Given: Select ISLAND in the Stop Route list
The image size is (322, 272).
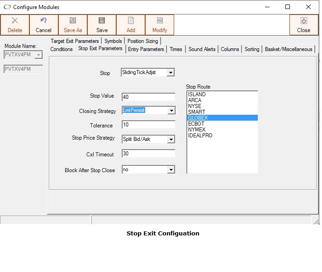Looking at the screenshot, I should [x=197, y=94].
